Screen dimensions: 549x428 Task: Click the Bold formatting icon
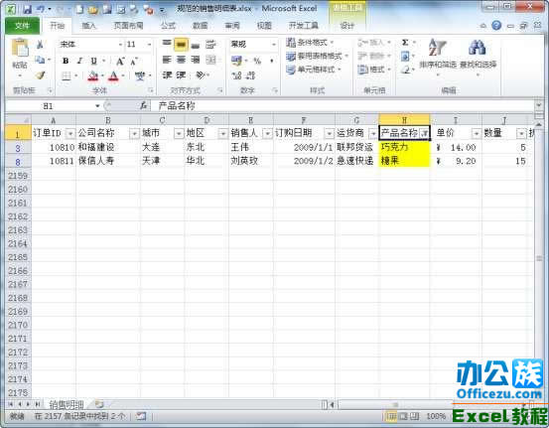(x=66, y=61)
